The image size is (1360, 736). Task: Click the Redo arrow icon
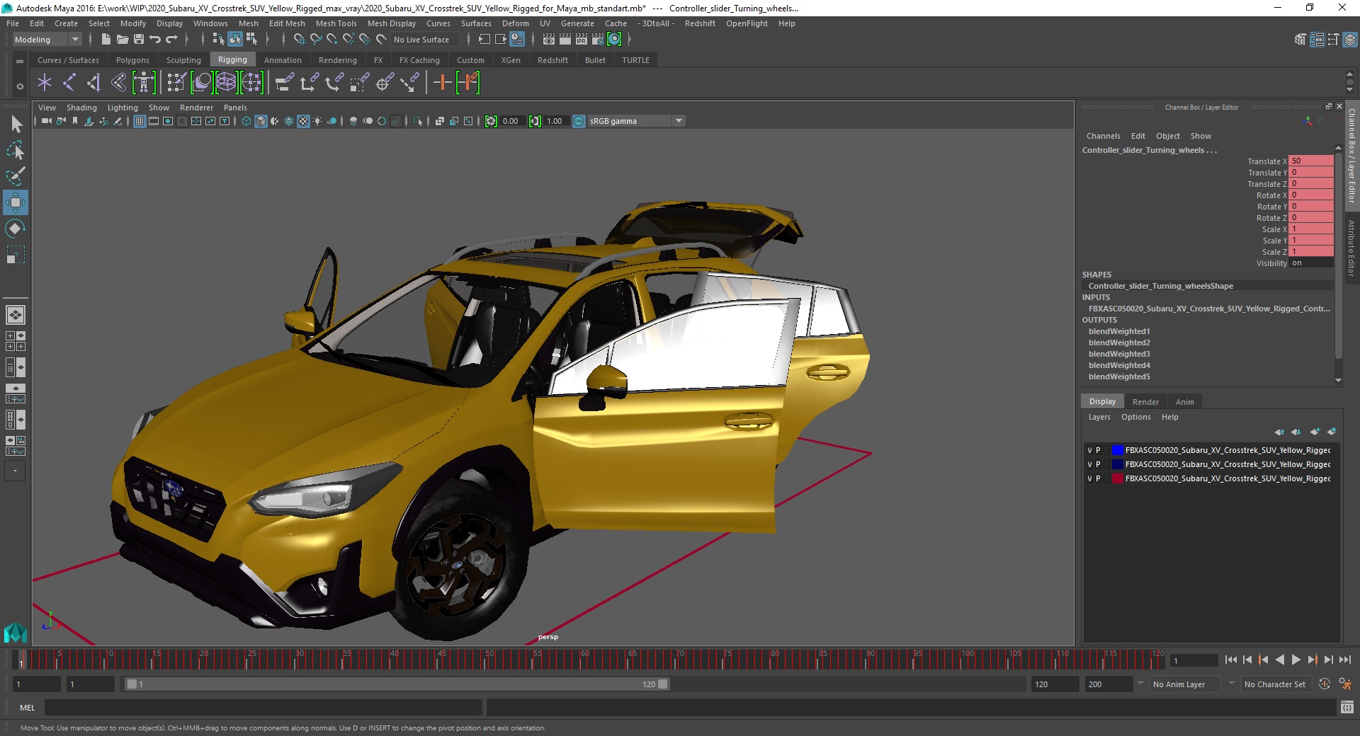tap(171, 40)
